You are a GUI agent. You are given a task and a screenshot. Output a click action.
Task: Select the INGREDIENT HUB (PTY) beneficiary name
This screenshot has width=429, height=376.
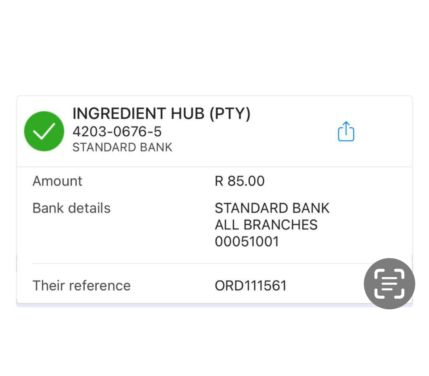tap(161, 114)
